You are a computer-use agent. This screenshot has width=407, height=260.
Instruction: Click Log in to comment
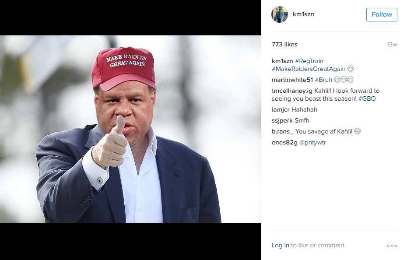(x=281, y=245)
